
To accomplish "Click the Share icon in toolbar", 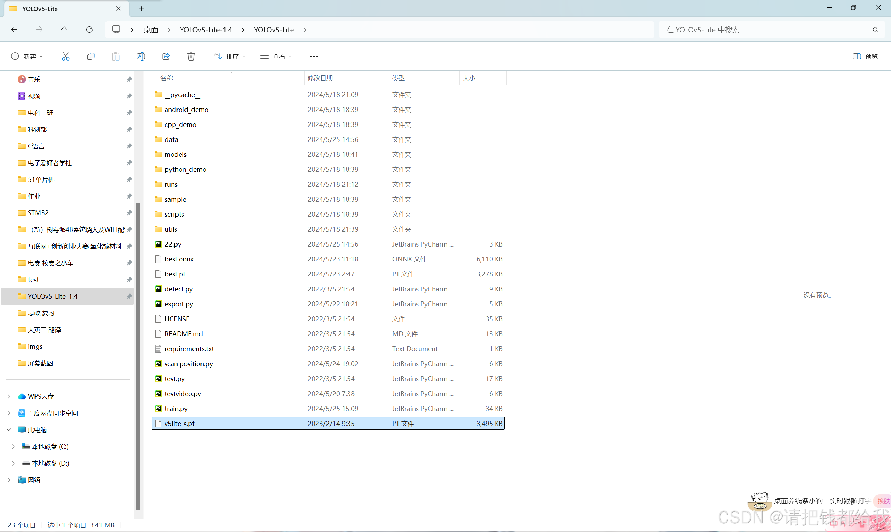I will (x=166, y=56).
